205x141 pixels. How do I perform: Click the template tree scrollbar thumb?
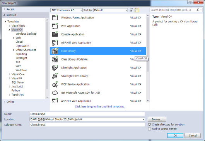[47, 55]
